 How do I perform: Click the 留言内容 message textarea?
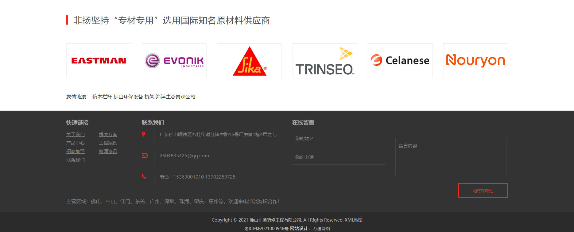(451, 157)
